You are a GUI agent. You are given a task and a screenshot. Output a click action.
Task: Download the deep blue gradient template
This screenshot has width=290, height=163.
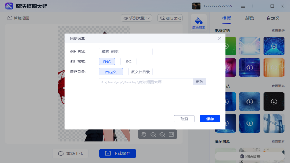coord(249,123)
